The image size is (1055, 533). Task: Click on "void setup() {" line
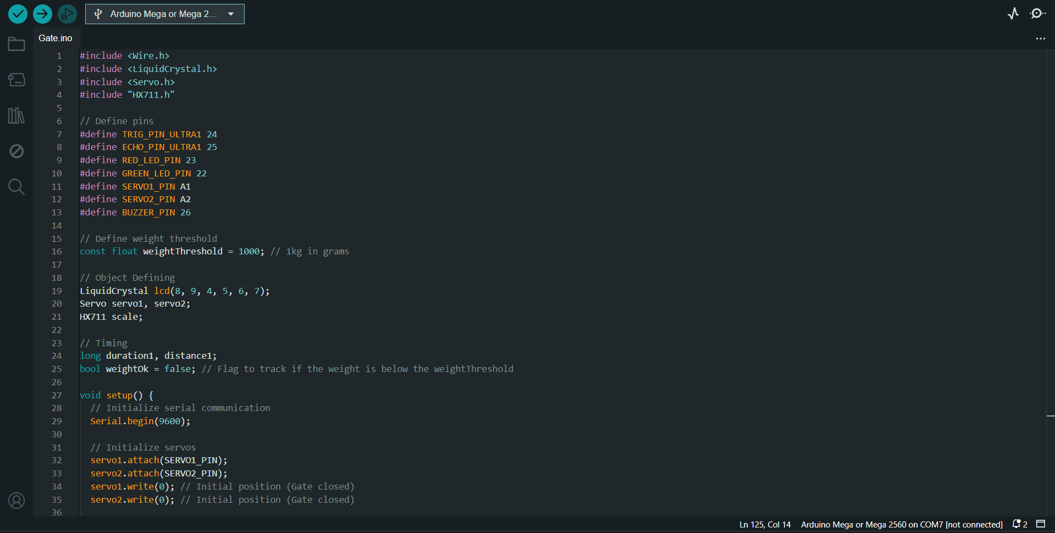117,396
